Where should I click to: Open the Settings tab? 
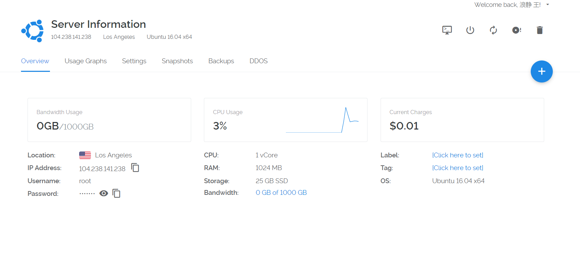(134, 61)
